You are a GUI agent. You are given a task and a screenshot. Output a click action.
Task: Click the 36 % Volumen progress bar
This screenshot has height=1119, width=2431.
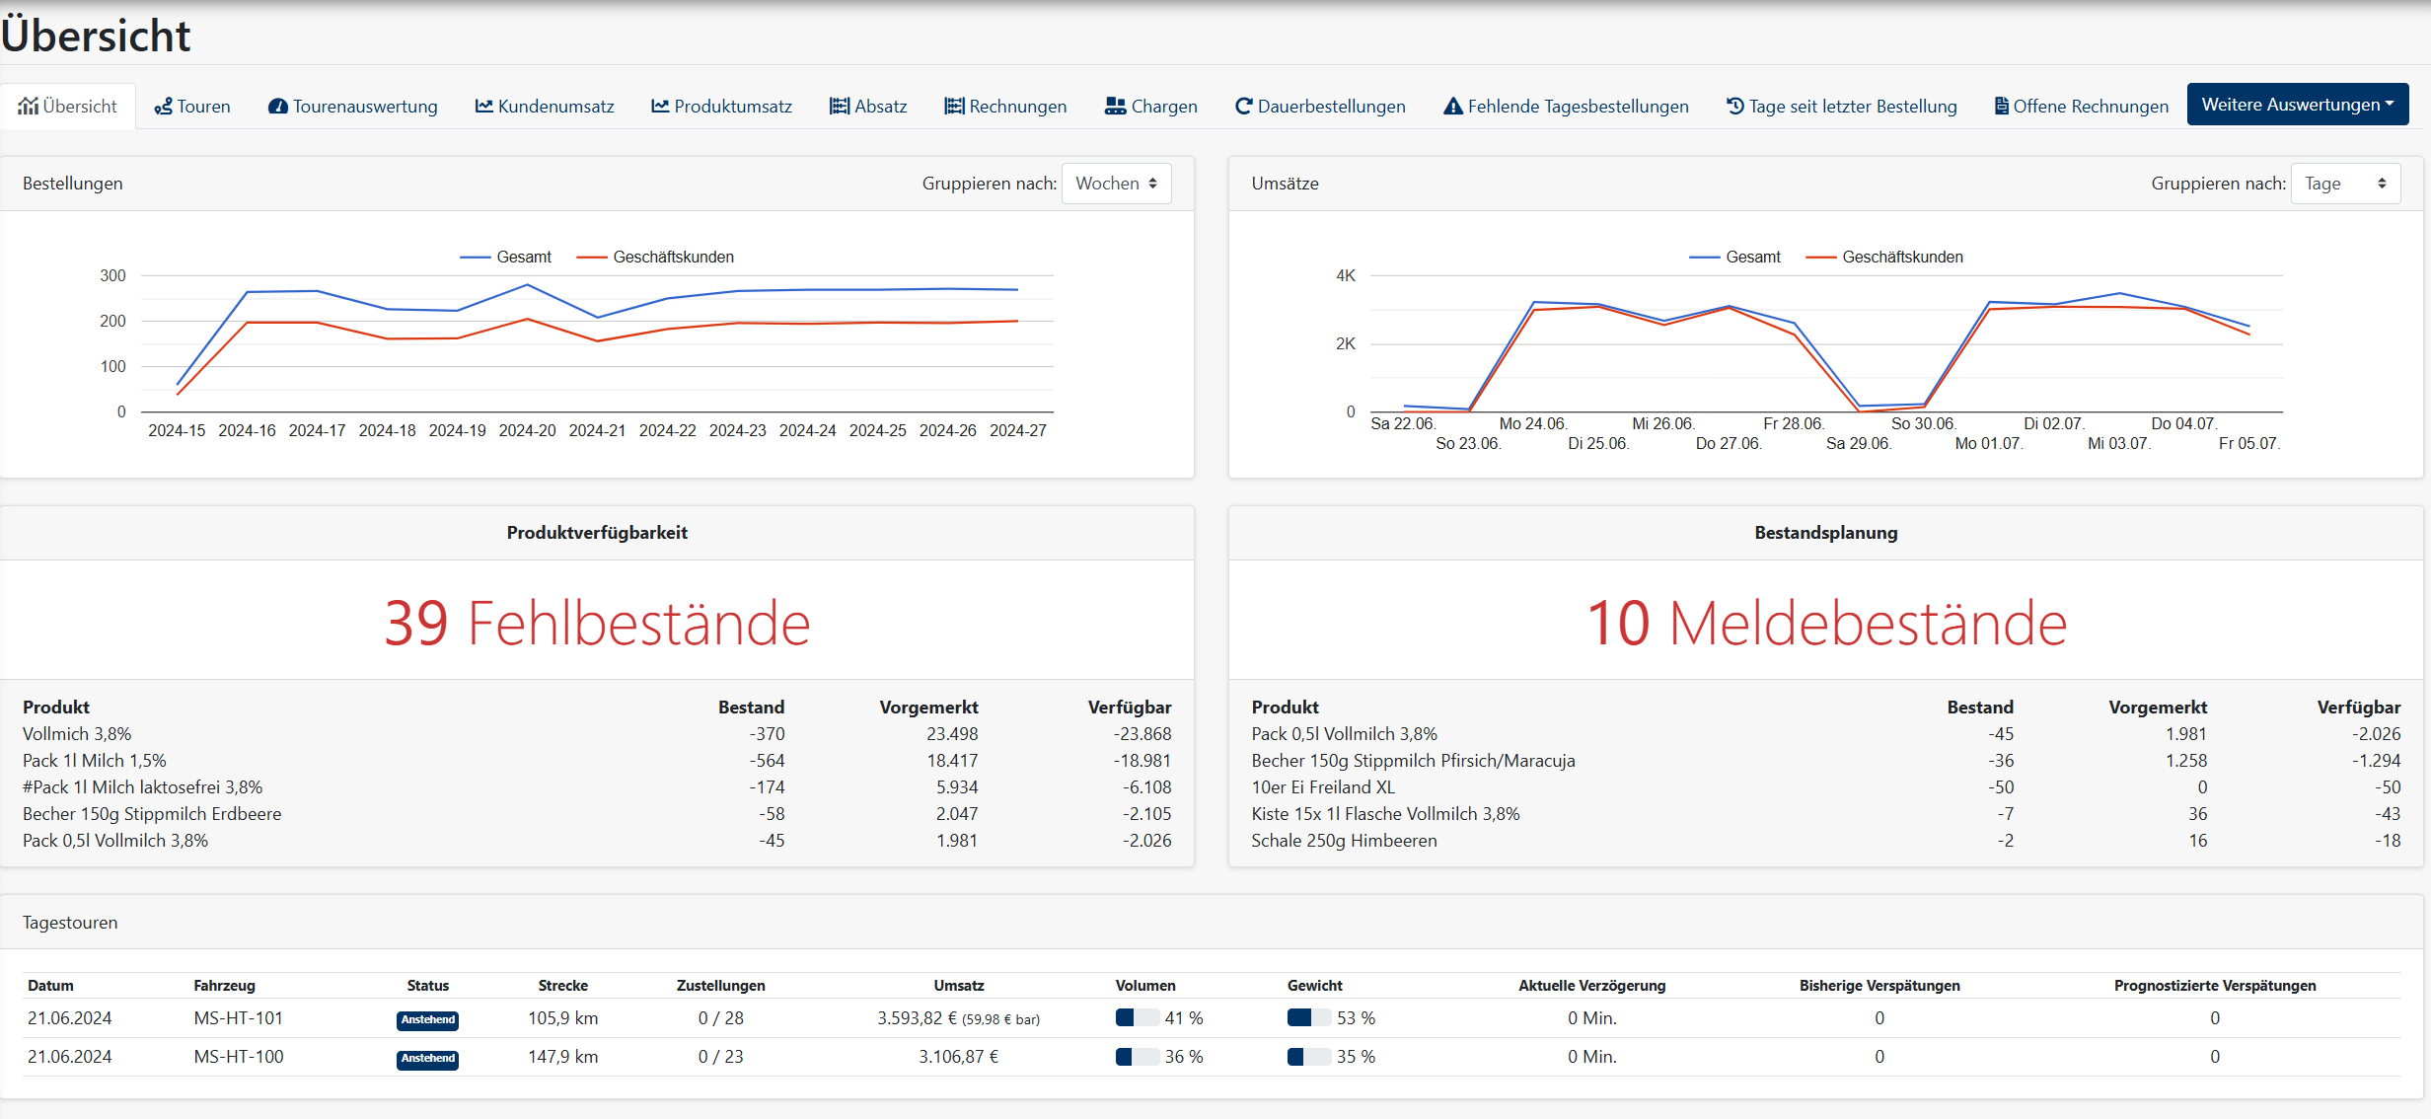[x=1137, y=1057]
